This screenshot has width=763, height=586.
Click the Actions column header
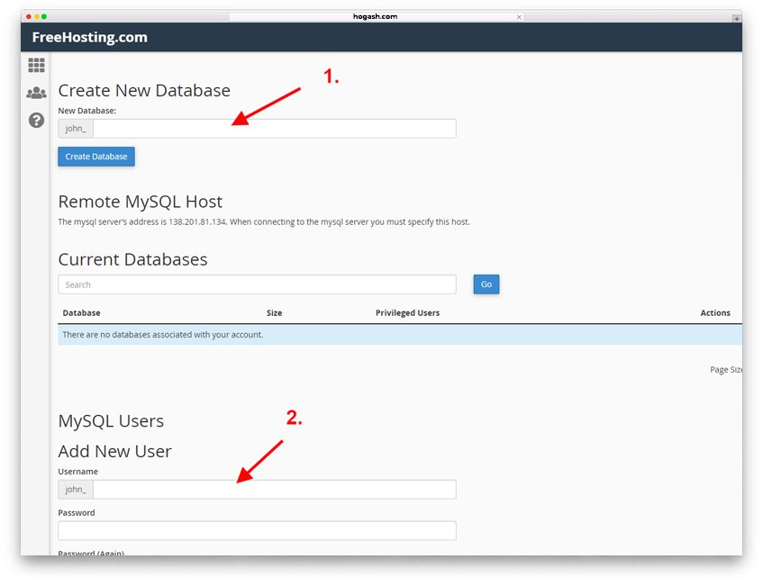[715, 312]
